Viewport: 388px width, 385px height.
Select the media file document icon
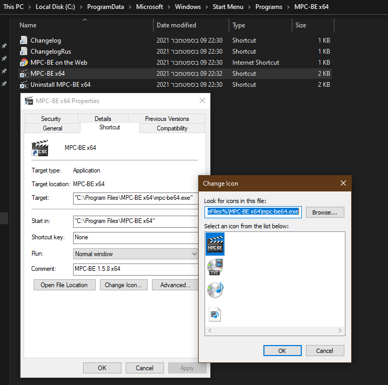(x=215, y=314)
